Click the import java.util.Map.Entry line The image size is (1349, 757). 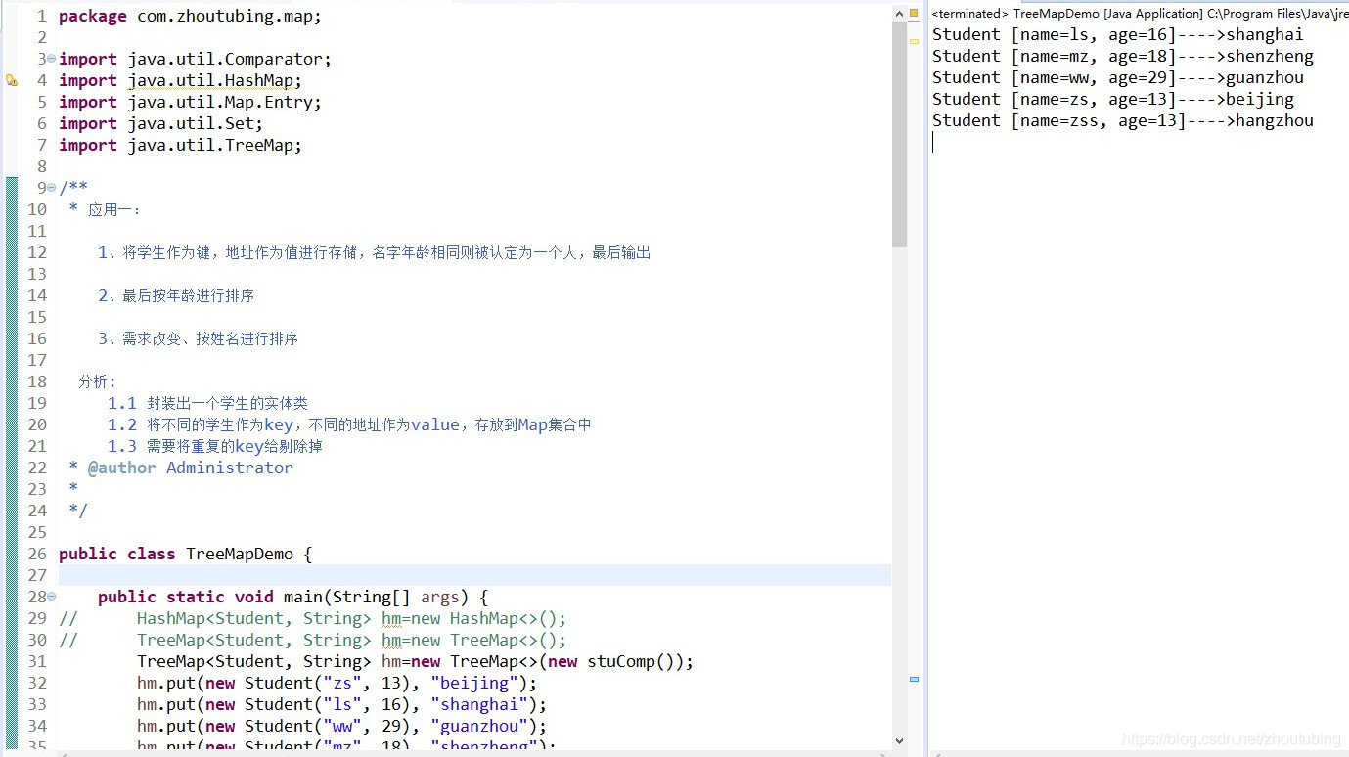[190, 102]
